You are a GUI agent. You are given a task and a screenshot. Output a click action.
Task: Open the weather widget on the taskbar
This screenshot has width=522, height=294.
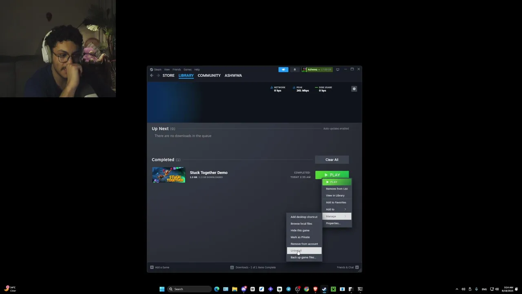(x=10, y=289)
